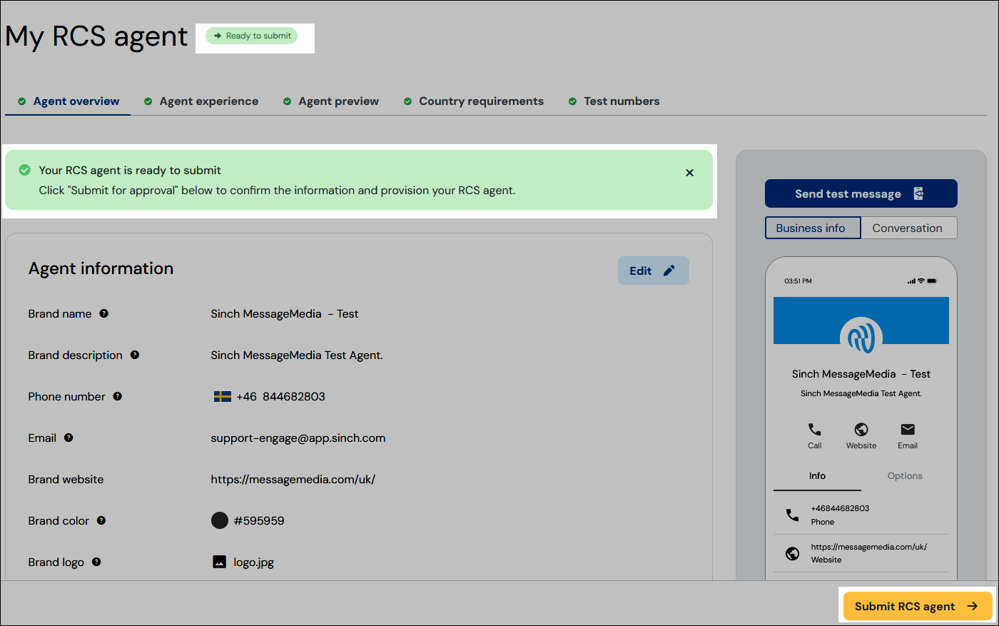Click the +46 844682803 phone number value

(280, 396)
